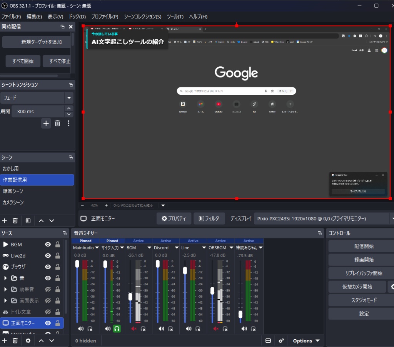Open transition three-dot properties menu
The image size is (394, 347).
pos(68,123)
